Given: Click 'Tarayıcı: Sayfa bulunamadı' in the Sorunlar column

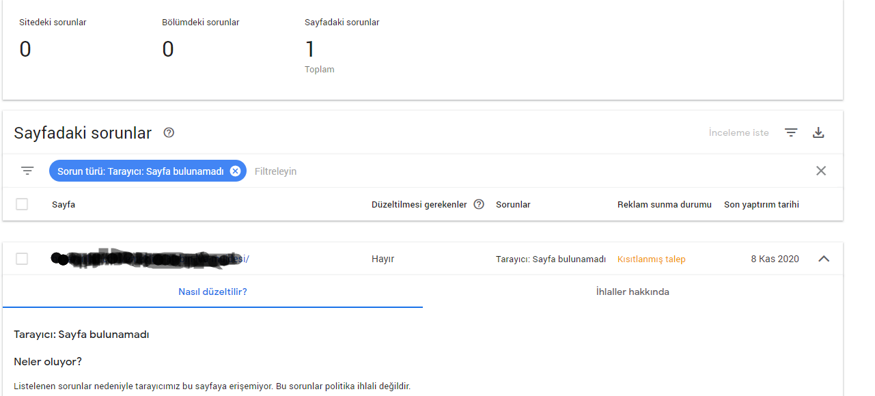Looking at the screenshot, I should 551,259.
